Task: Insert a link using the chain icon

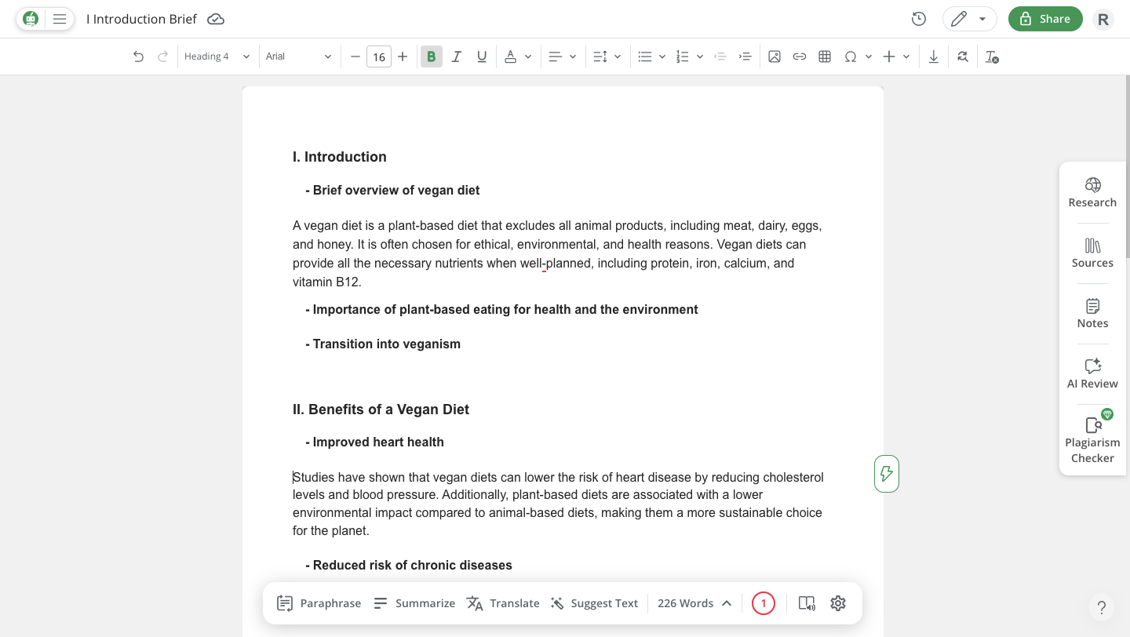Action: coord(800,56)
